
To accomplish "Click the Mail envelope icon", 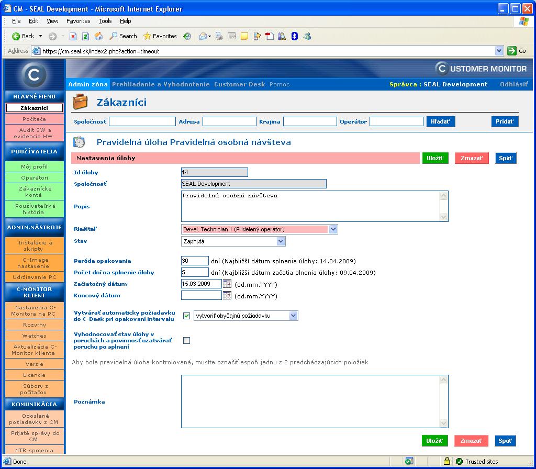I will click(x=203, y=36).
